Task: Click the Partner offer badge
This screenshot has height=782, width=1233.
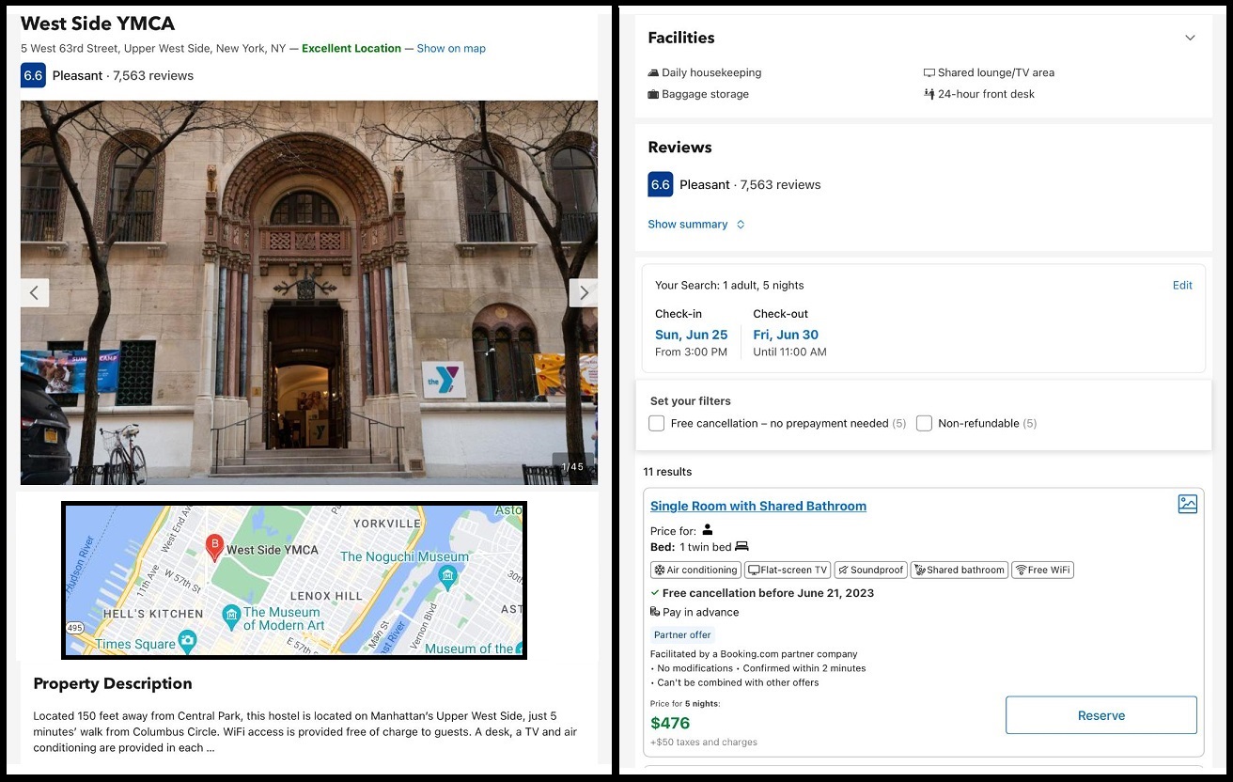Action: point(682,634)
